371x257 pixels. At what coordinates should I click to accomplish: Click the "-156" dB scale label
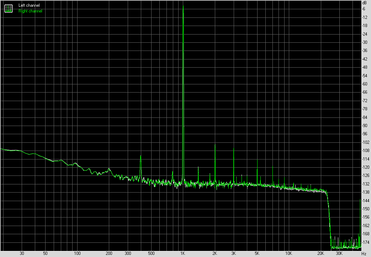click(x=366, y=217)
